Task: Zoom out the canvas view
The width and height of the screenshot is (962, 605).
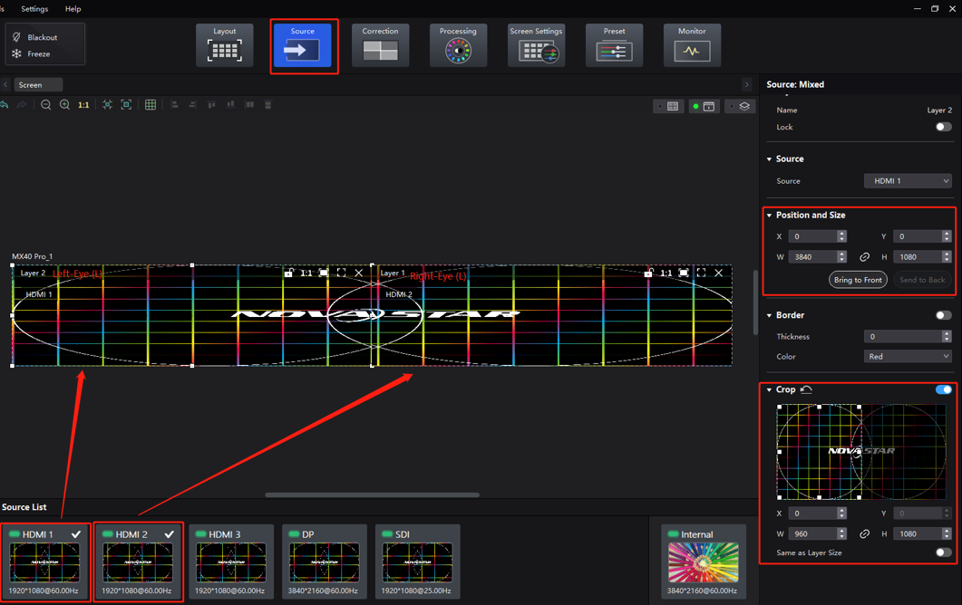Action: tap(45, 105)
